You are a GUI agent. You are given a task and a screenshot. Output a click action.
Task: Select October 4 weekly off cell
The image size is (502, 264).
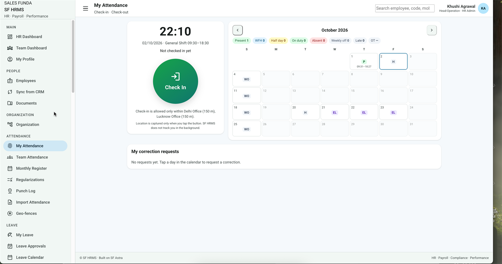point(247,78)
